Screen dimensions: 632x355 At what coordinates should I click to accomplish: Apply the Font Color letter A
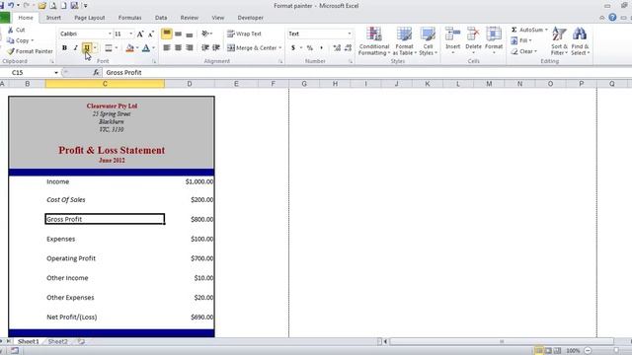click(x=146, y=48)
